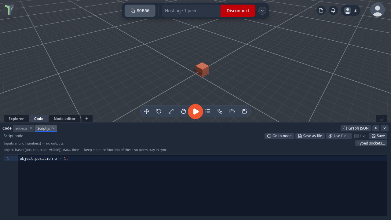Open the document page icon at top right
The image size is (391, 220).
pos(321,10)
